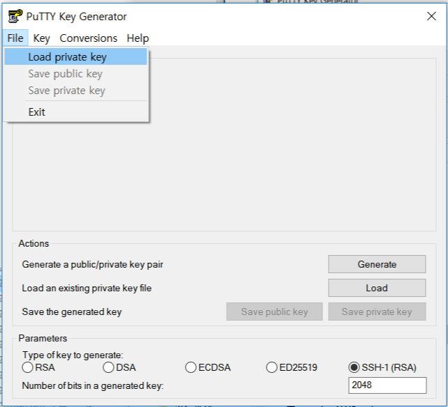Choose Load private key from File menu
This screenshot has width=448, height=407.
[76, 56]
